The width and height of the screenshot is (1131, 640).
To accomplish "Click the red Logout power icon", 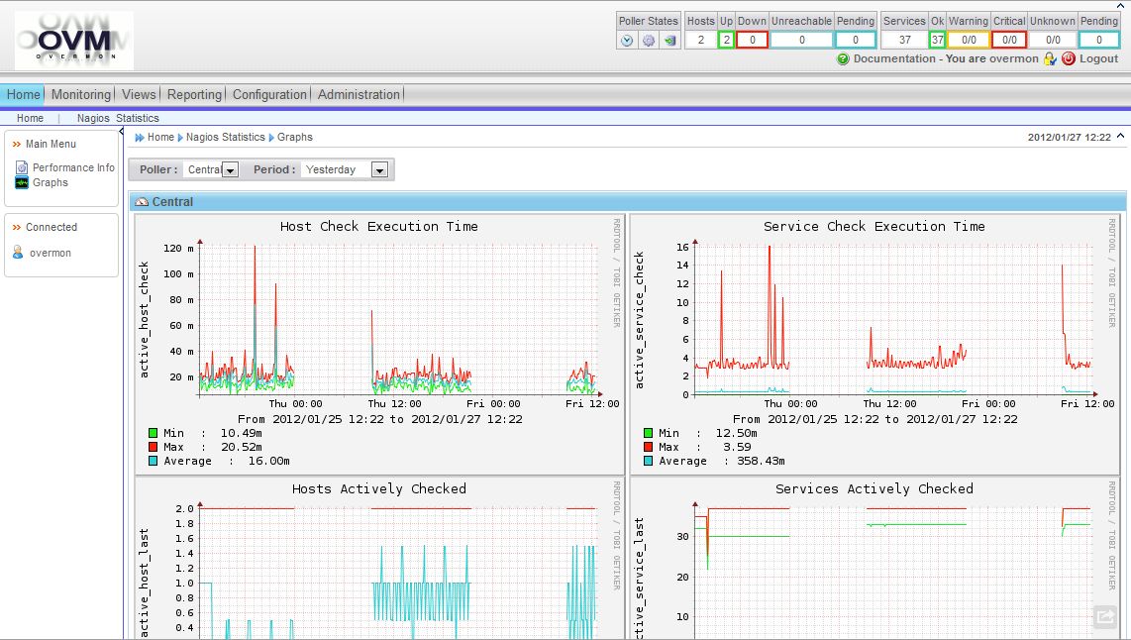I will coord(1069,59).
